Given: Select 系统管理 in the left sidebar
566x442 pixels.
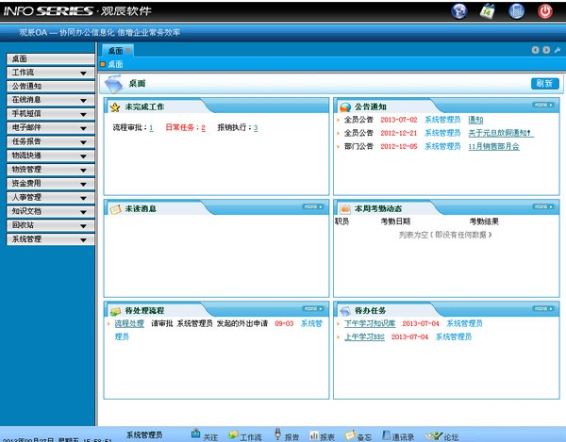Looking at the screenshot, I should 51,239.
